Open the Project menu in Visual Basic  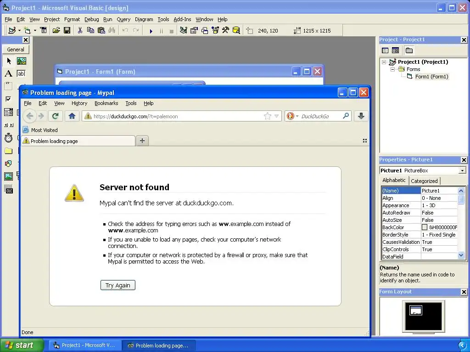point(52,19)
